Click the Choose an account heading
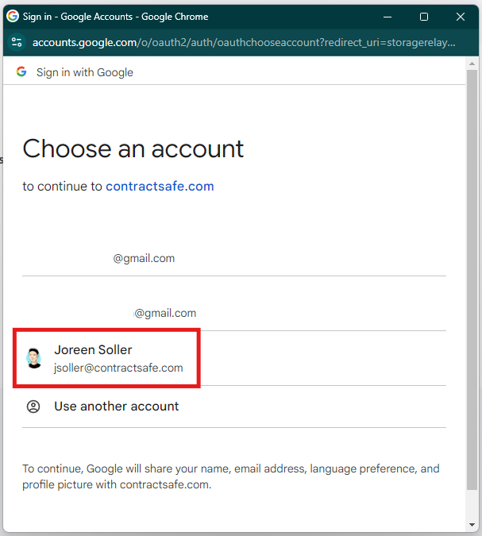 click(133, 149)
